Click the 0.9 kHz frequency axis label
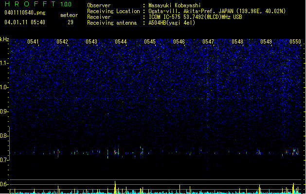The height and width of the screenshot is (194, 306). (x=4, y=112)
